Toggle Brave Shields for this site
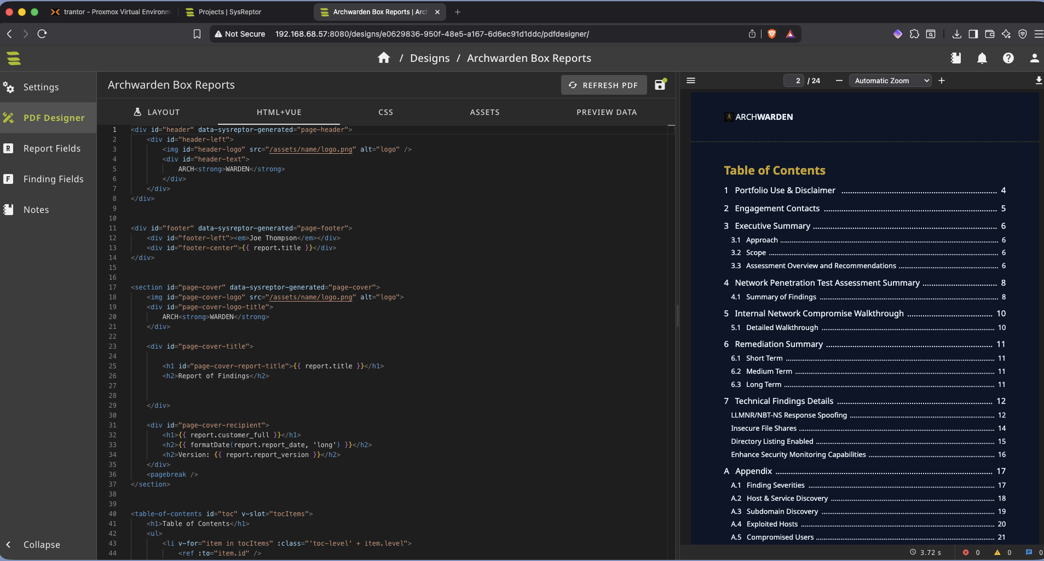Viewport: 1044px width, 561px height. [x=771, y=33]
